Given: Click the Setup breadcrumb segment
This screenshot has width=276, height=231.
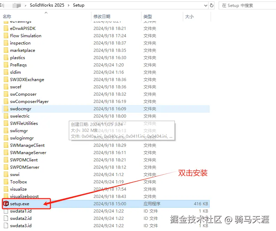Looking at the screenshot, I should [x=79, y=5].
